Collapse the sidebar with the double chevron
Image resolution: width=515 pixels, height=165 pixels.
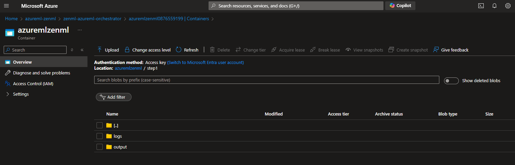pyautogui.click(x=82, y=50)
